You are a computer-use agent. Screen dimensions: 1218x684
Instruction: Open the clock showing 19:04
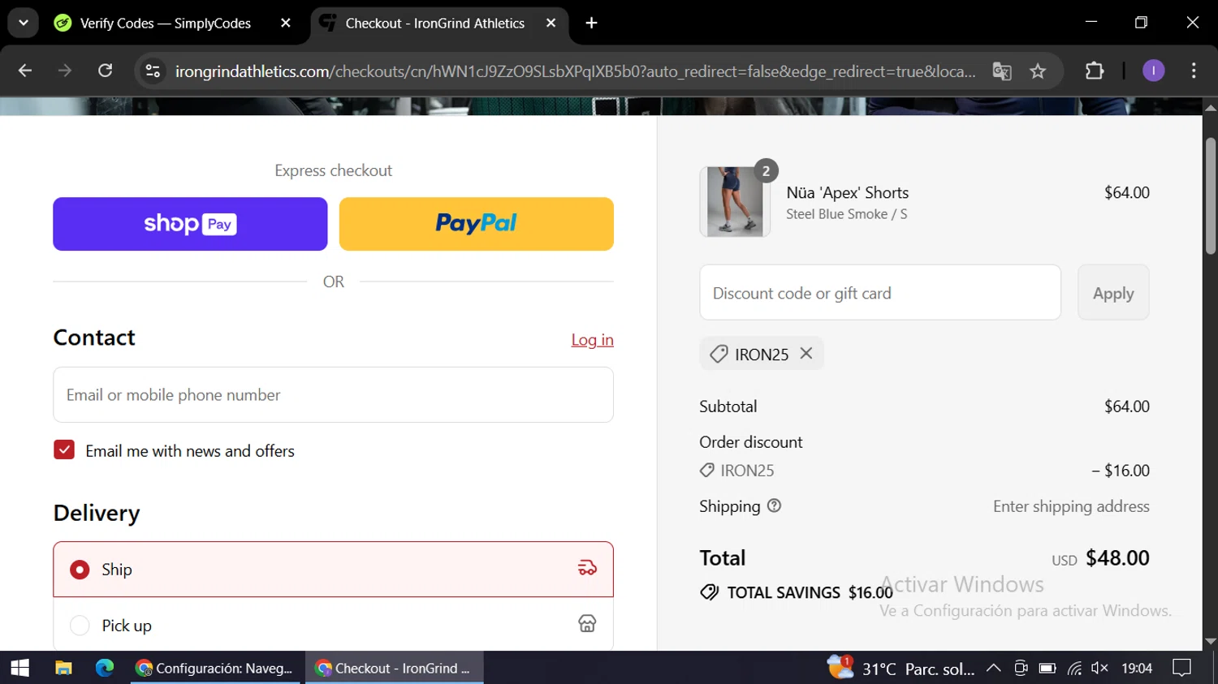pos(1137,669)
